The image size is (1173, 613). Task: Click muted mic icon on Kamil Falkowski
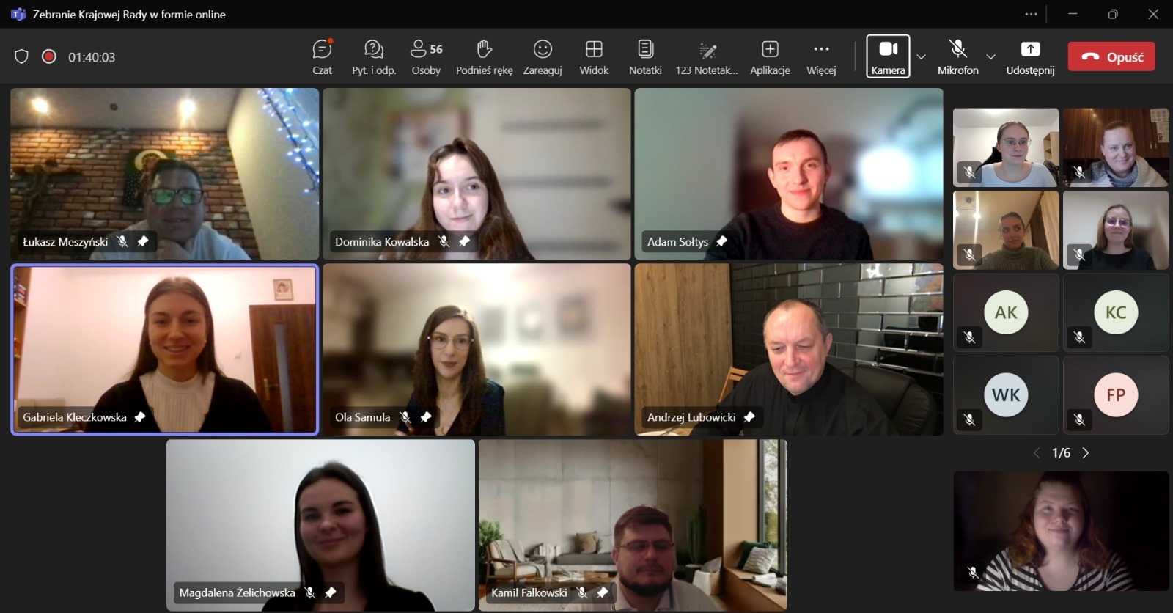[582, 592]
